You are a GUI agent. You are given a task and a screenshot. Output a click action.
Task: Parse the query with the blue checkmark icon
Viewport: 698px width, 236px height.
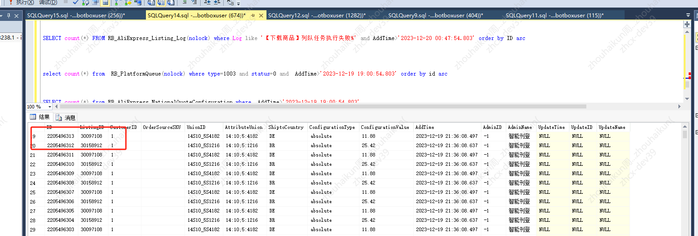point(76,2)
